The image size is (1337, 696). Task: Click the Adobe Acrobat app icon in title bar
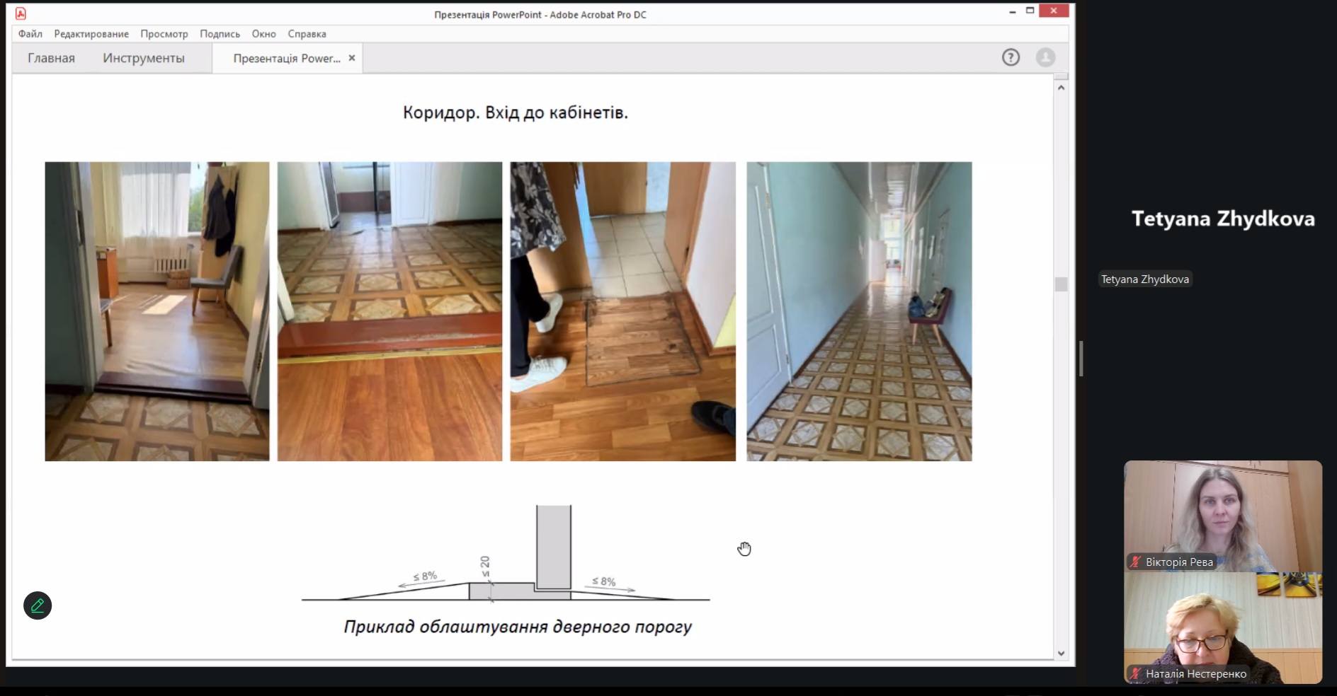click(21, 13)
